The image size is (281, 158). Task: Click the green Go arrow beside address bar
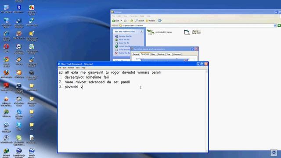[279, 25]
